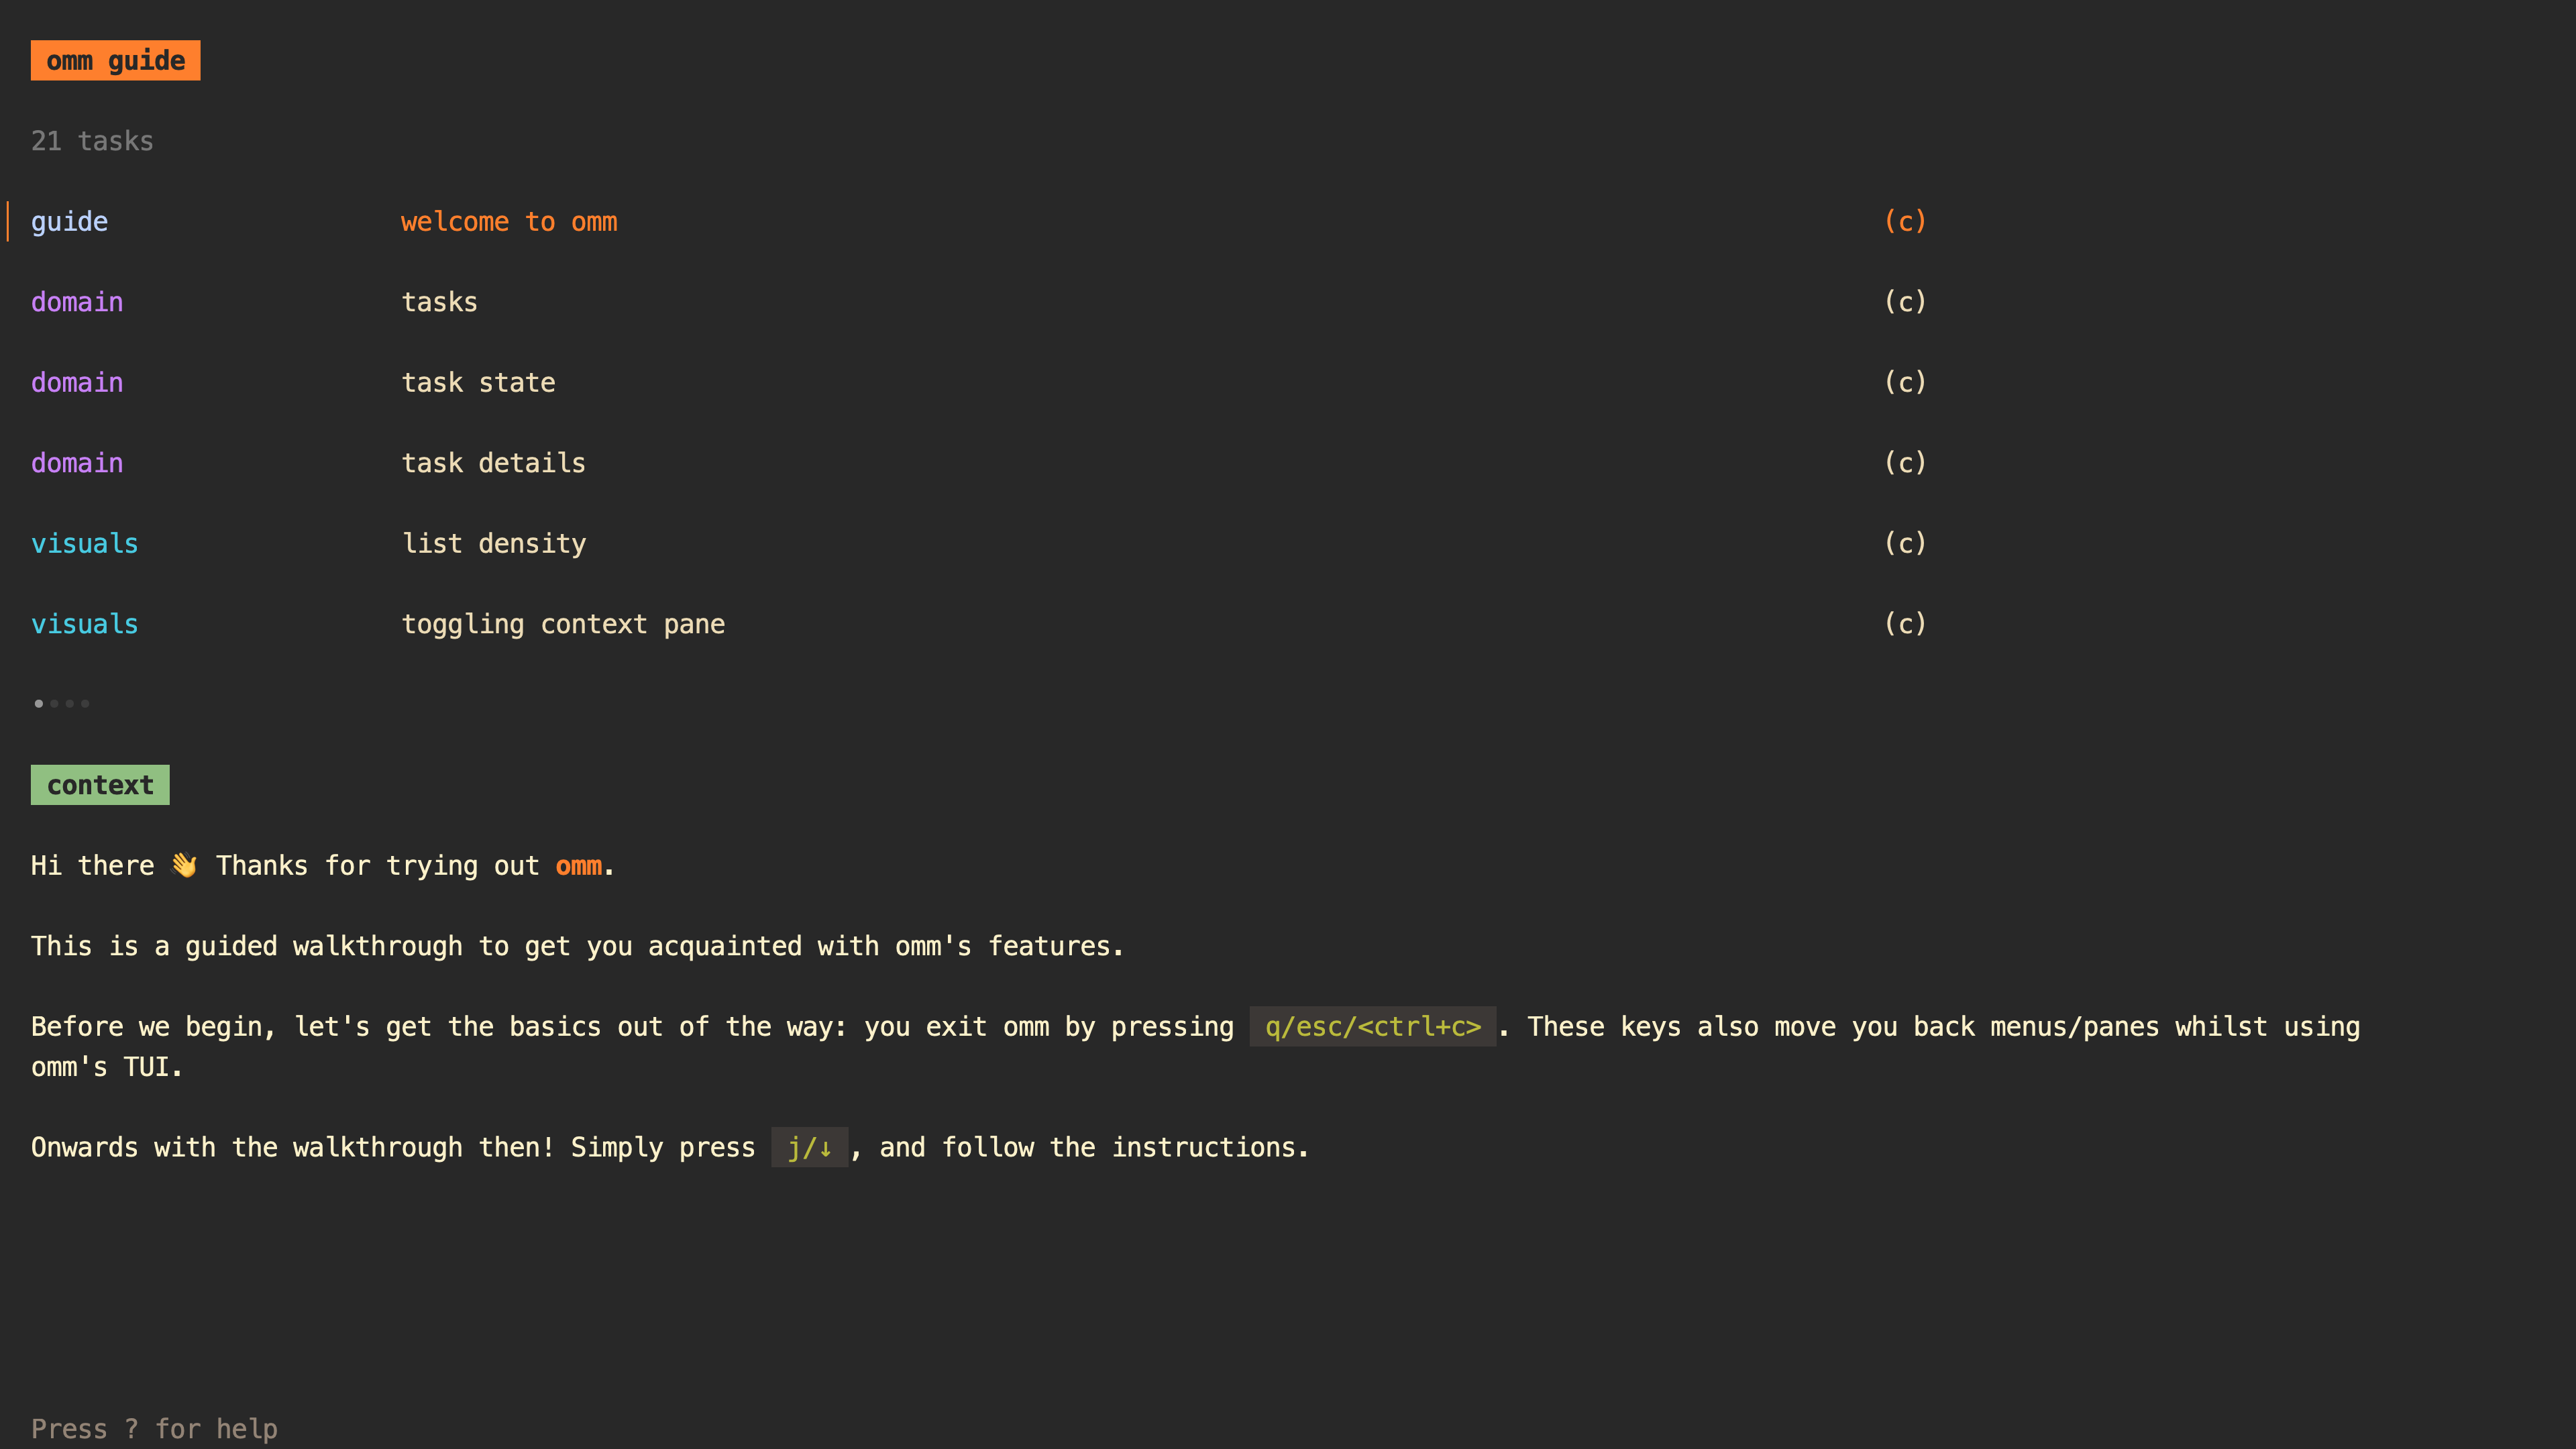Click (c) indicator beside 'toggling context pane'
Screen dimensions: 2576x1449
1905,624
